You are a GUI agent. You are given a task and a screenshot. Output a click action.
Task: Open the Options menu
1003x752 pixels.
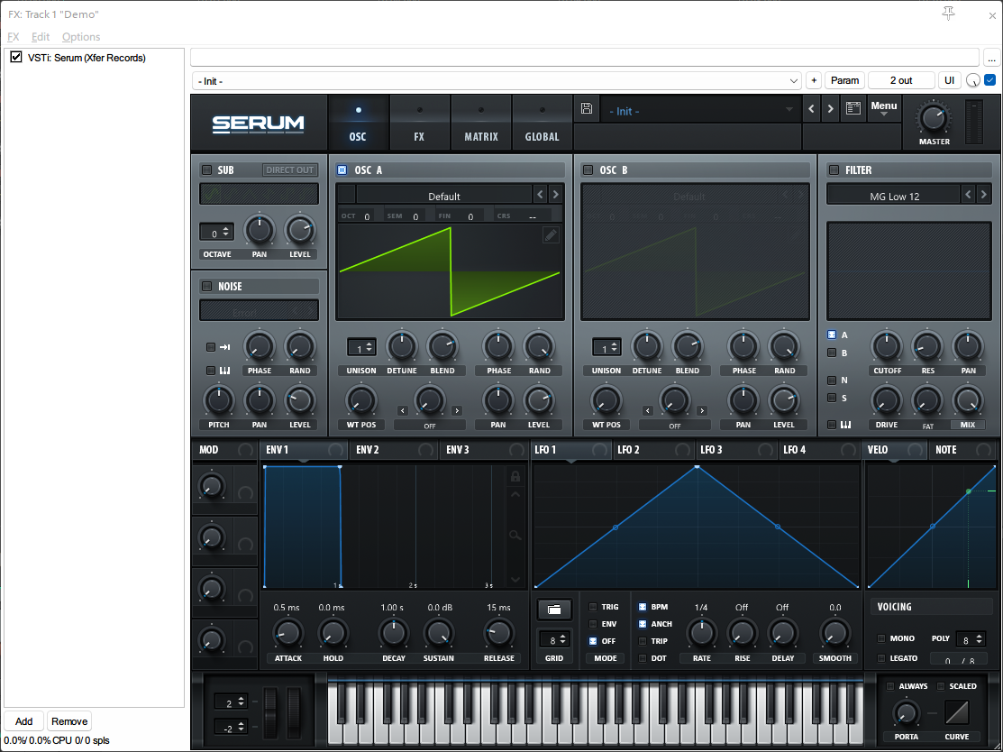81,36
